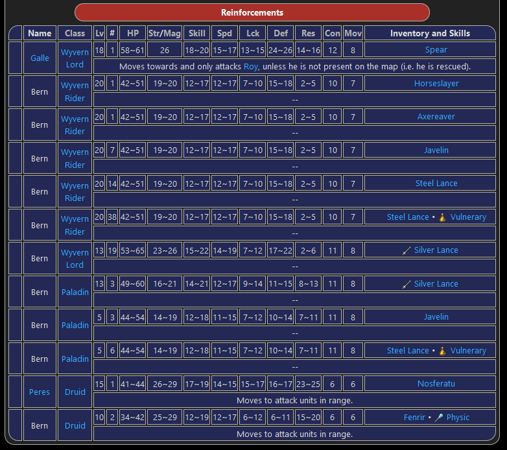Select Peres's Str/Mag value 26~29
This screenshot has height=450, width=507.
(x=165, y=385)
